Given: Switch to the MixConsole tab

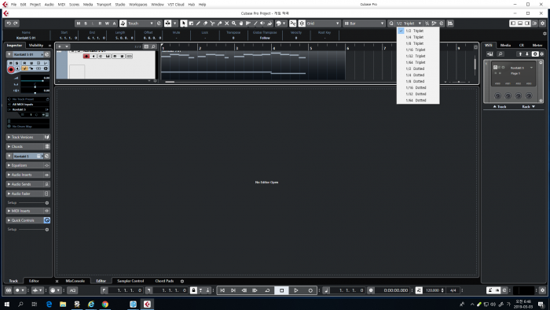Looking at the screenshot, I should pyautogui.click(x=75, y=281).
